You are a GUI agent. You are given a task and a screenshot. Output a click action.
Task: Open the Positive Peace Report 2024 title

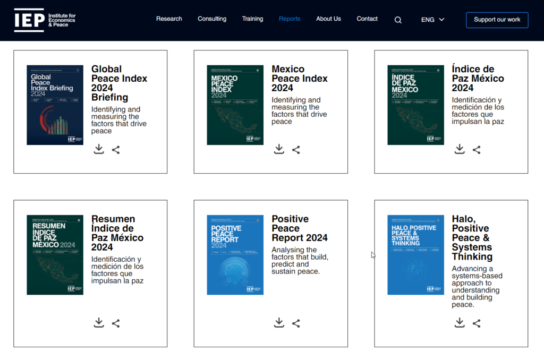(300, 228)
